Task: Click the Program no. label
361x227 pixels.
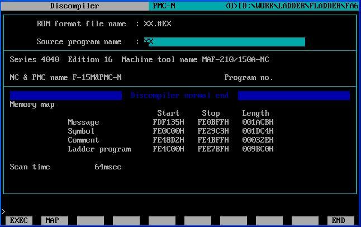Action: click(249, 77)
